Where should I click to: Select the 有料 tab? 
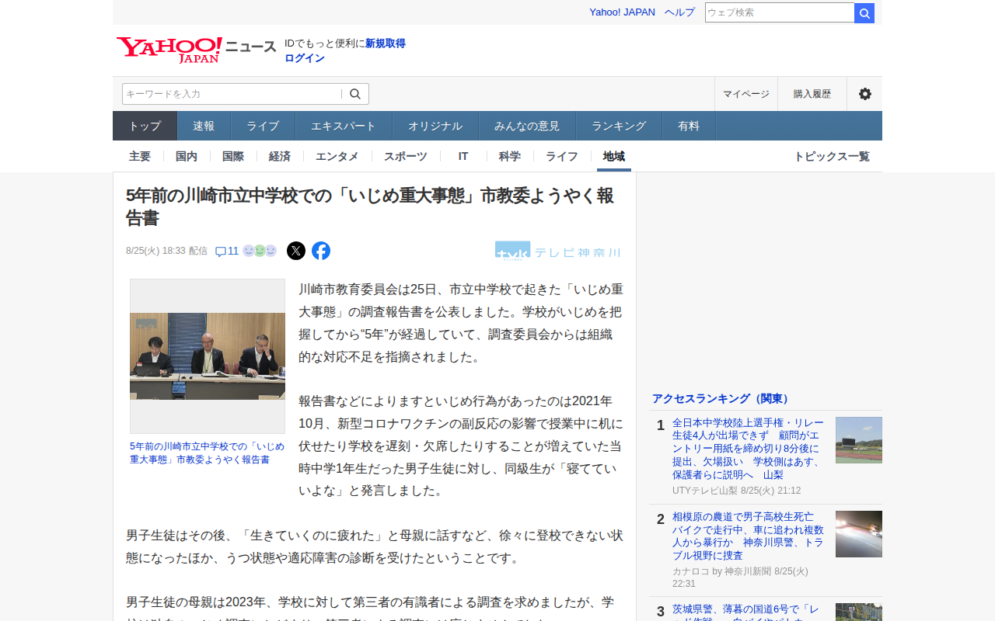click(689, 126)
